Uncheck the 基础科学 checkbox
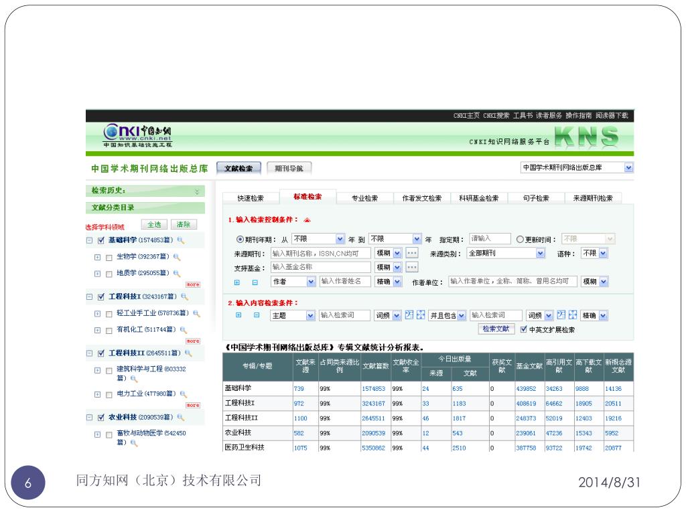 point(101,240)
